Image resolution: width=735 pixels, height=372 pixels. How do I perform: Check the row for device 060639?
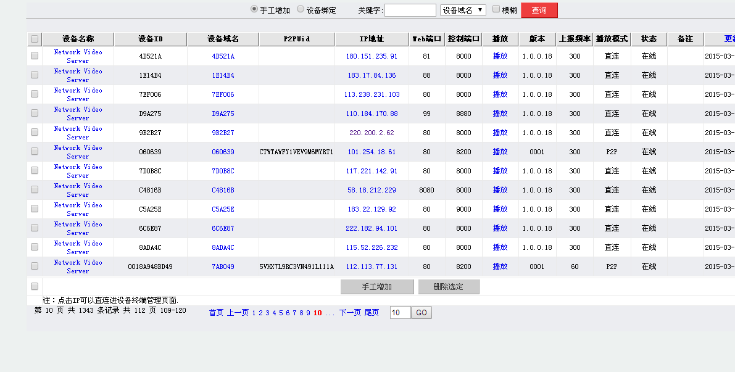point(35,151)
